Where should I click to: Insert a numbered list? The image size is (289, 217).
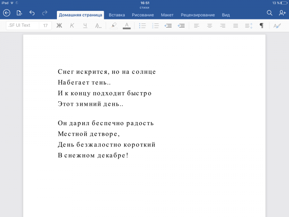155,25
